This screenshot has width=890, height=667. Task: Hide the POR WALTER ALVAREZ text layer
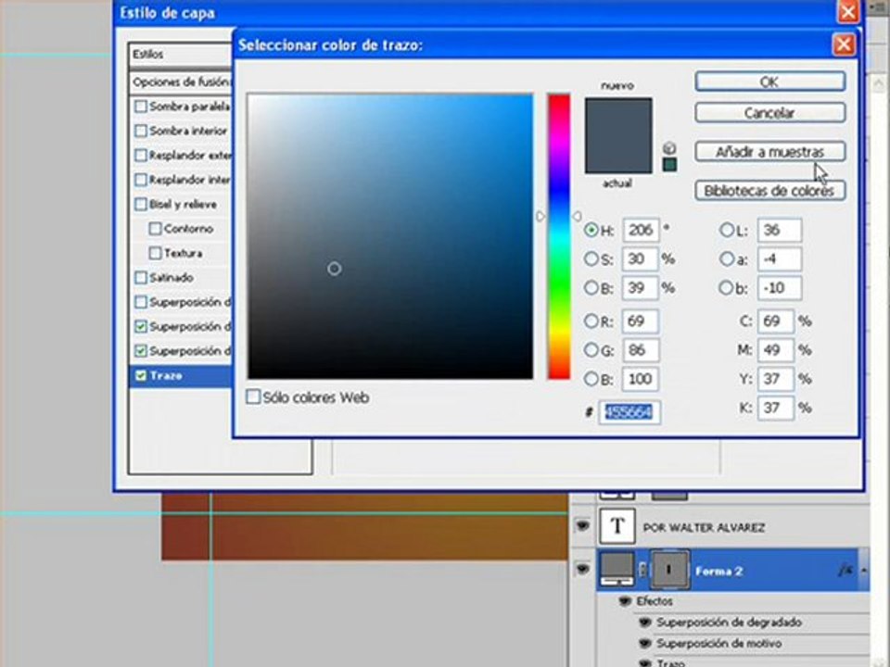point(582,526)
